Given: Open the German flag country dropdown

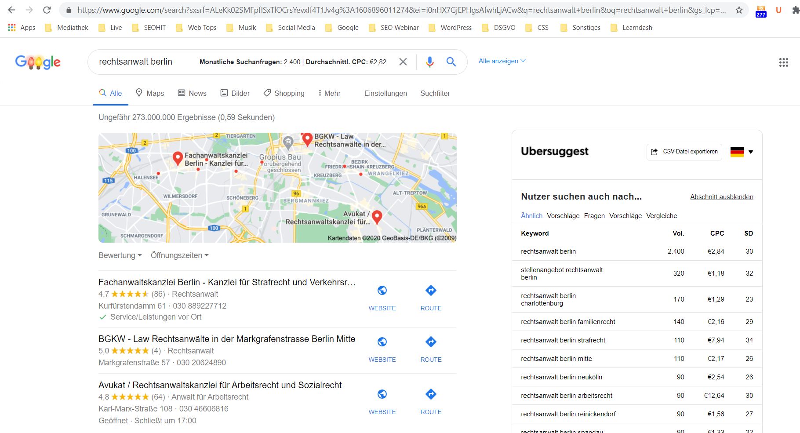Looking at the screenshot, I should (742, 152).
